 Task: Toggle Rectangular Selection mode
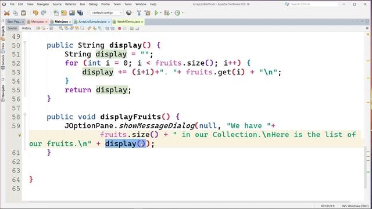tap(83, 28)
